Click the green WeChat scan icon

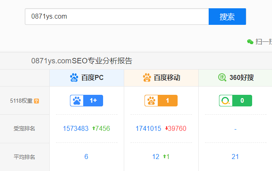[x=250, y=41]
